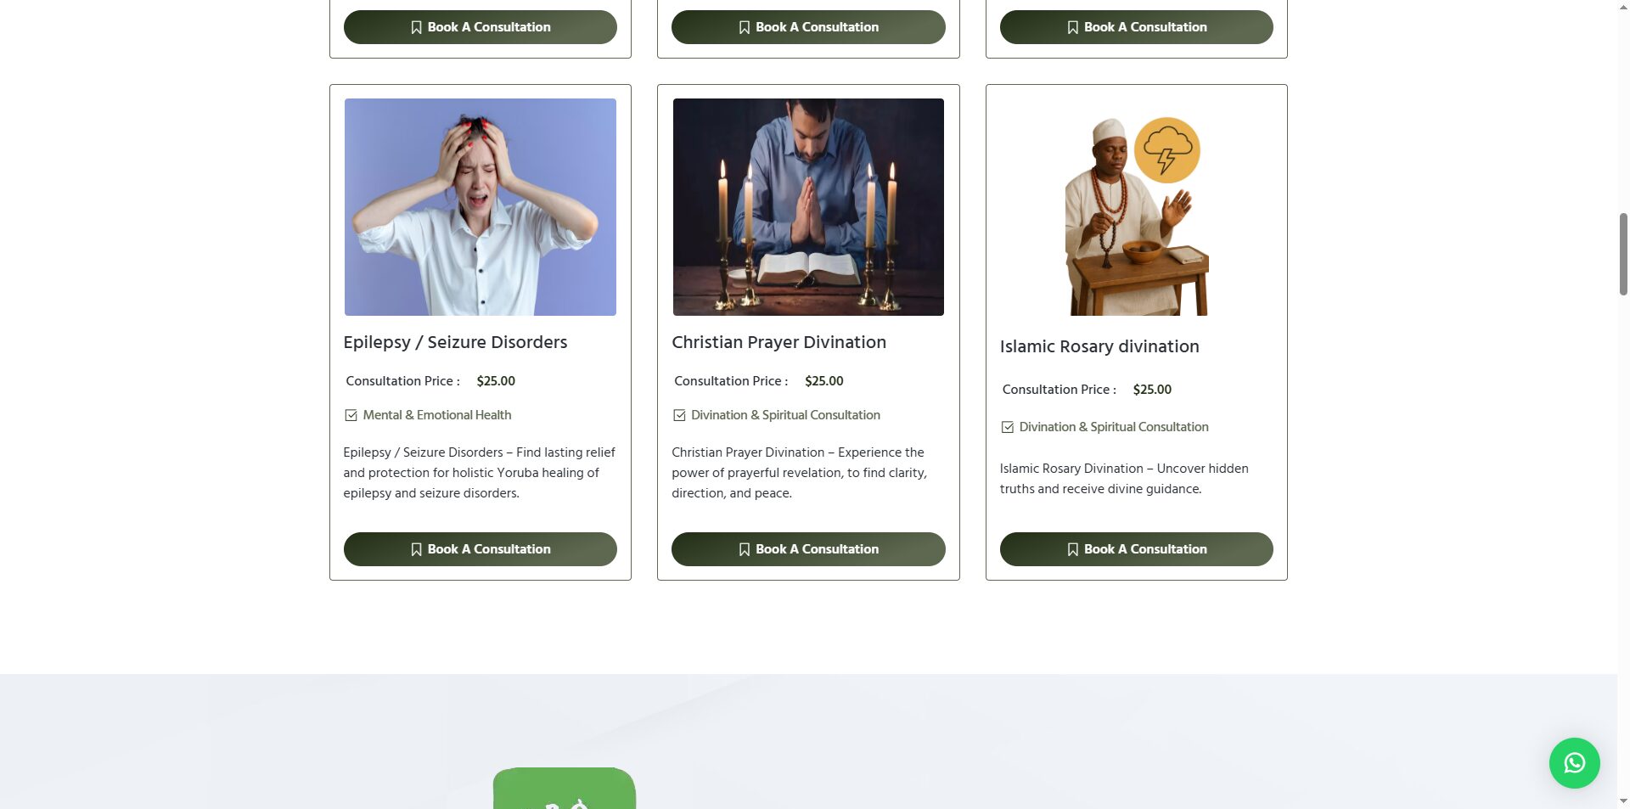Click the scrollbar down arrow at bottom
The width and height of the screenshot is (1630, 809).
(x=1623, y=801)
